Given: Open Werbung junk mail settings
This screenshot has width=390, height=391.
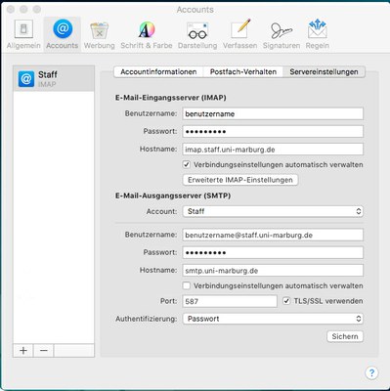Looking at the screenshot, I should point(100,34).
